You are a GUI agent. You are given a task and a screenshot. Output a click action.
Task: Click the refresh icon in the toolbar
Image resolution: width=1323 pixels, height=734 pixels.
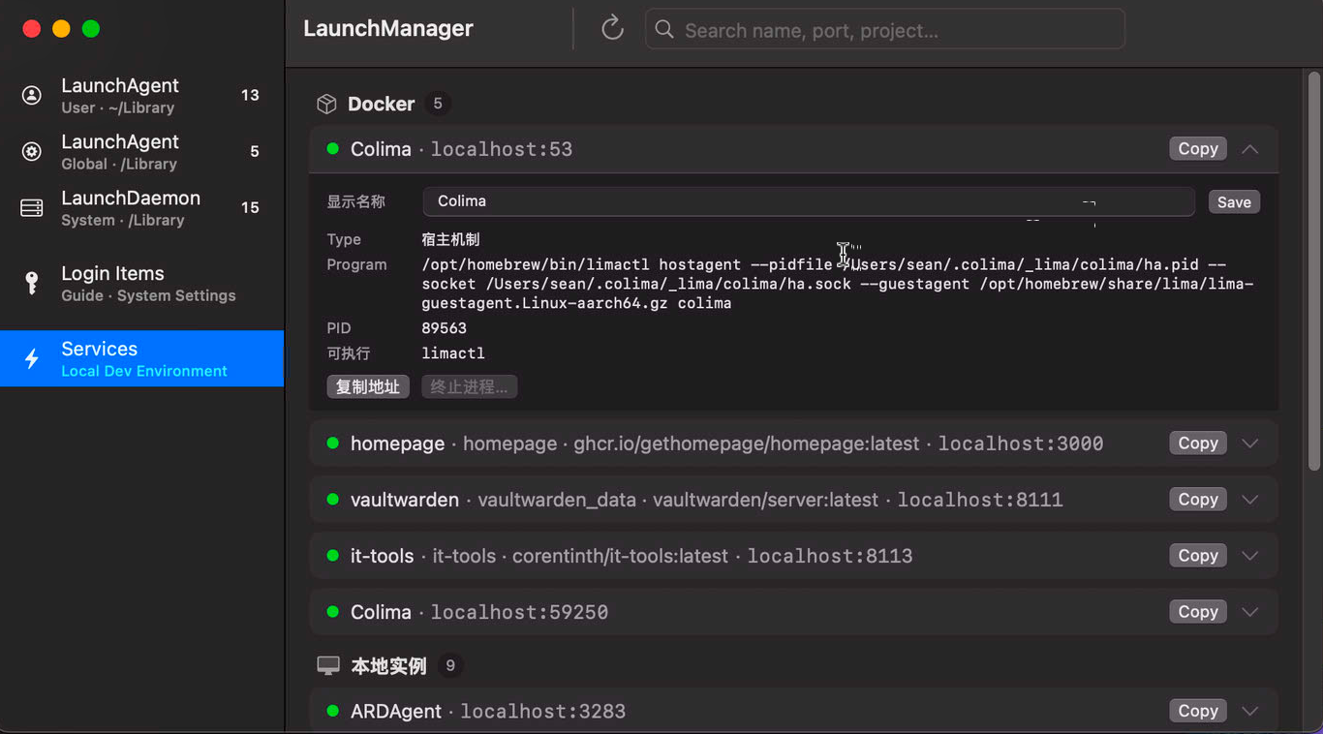pos(612,28)
